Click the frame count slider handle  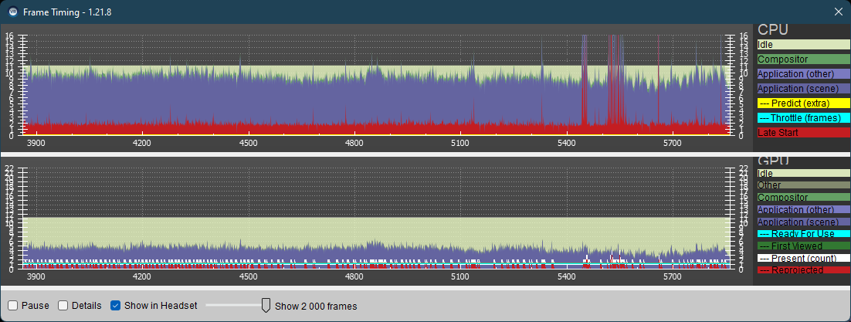point(266,306)
